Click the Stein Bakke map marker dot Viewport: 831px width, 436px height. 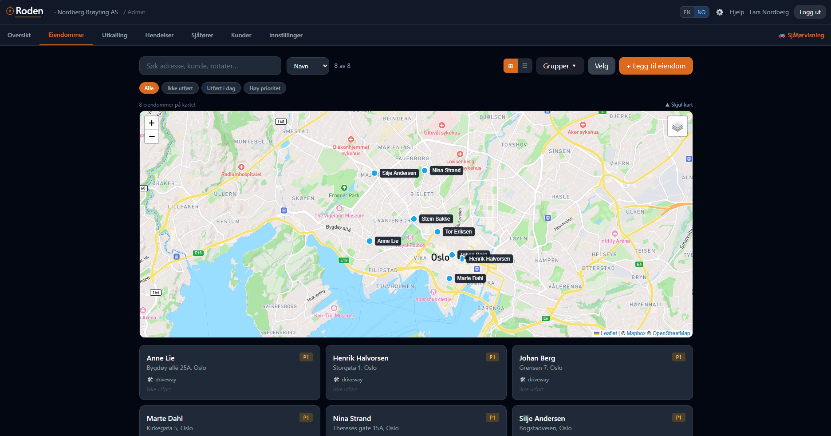coord(414,219)
